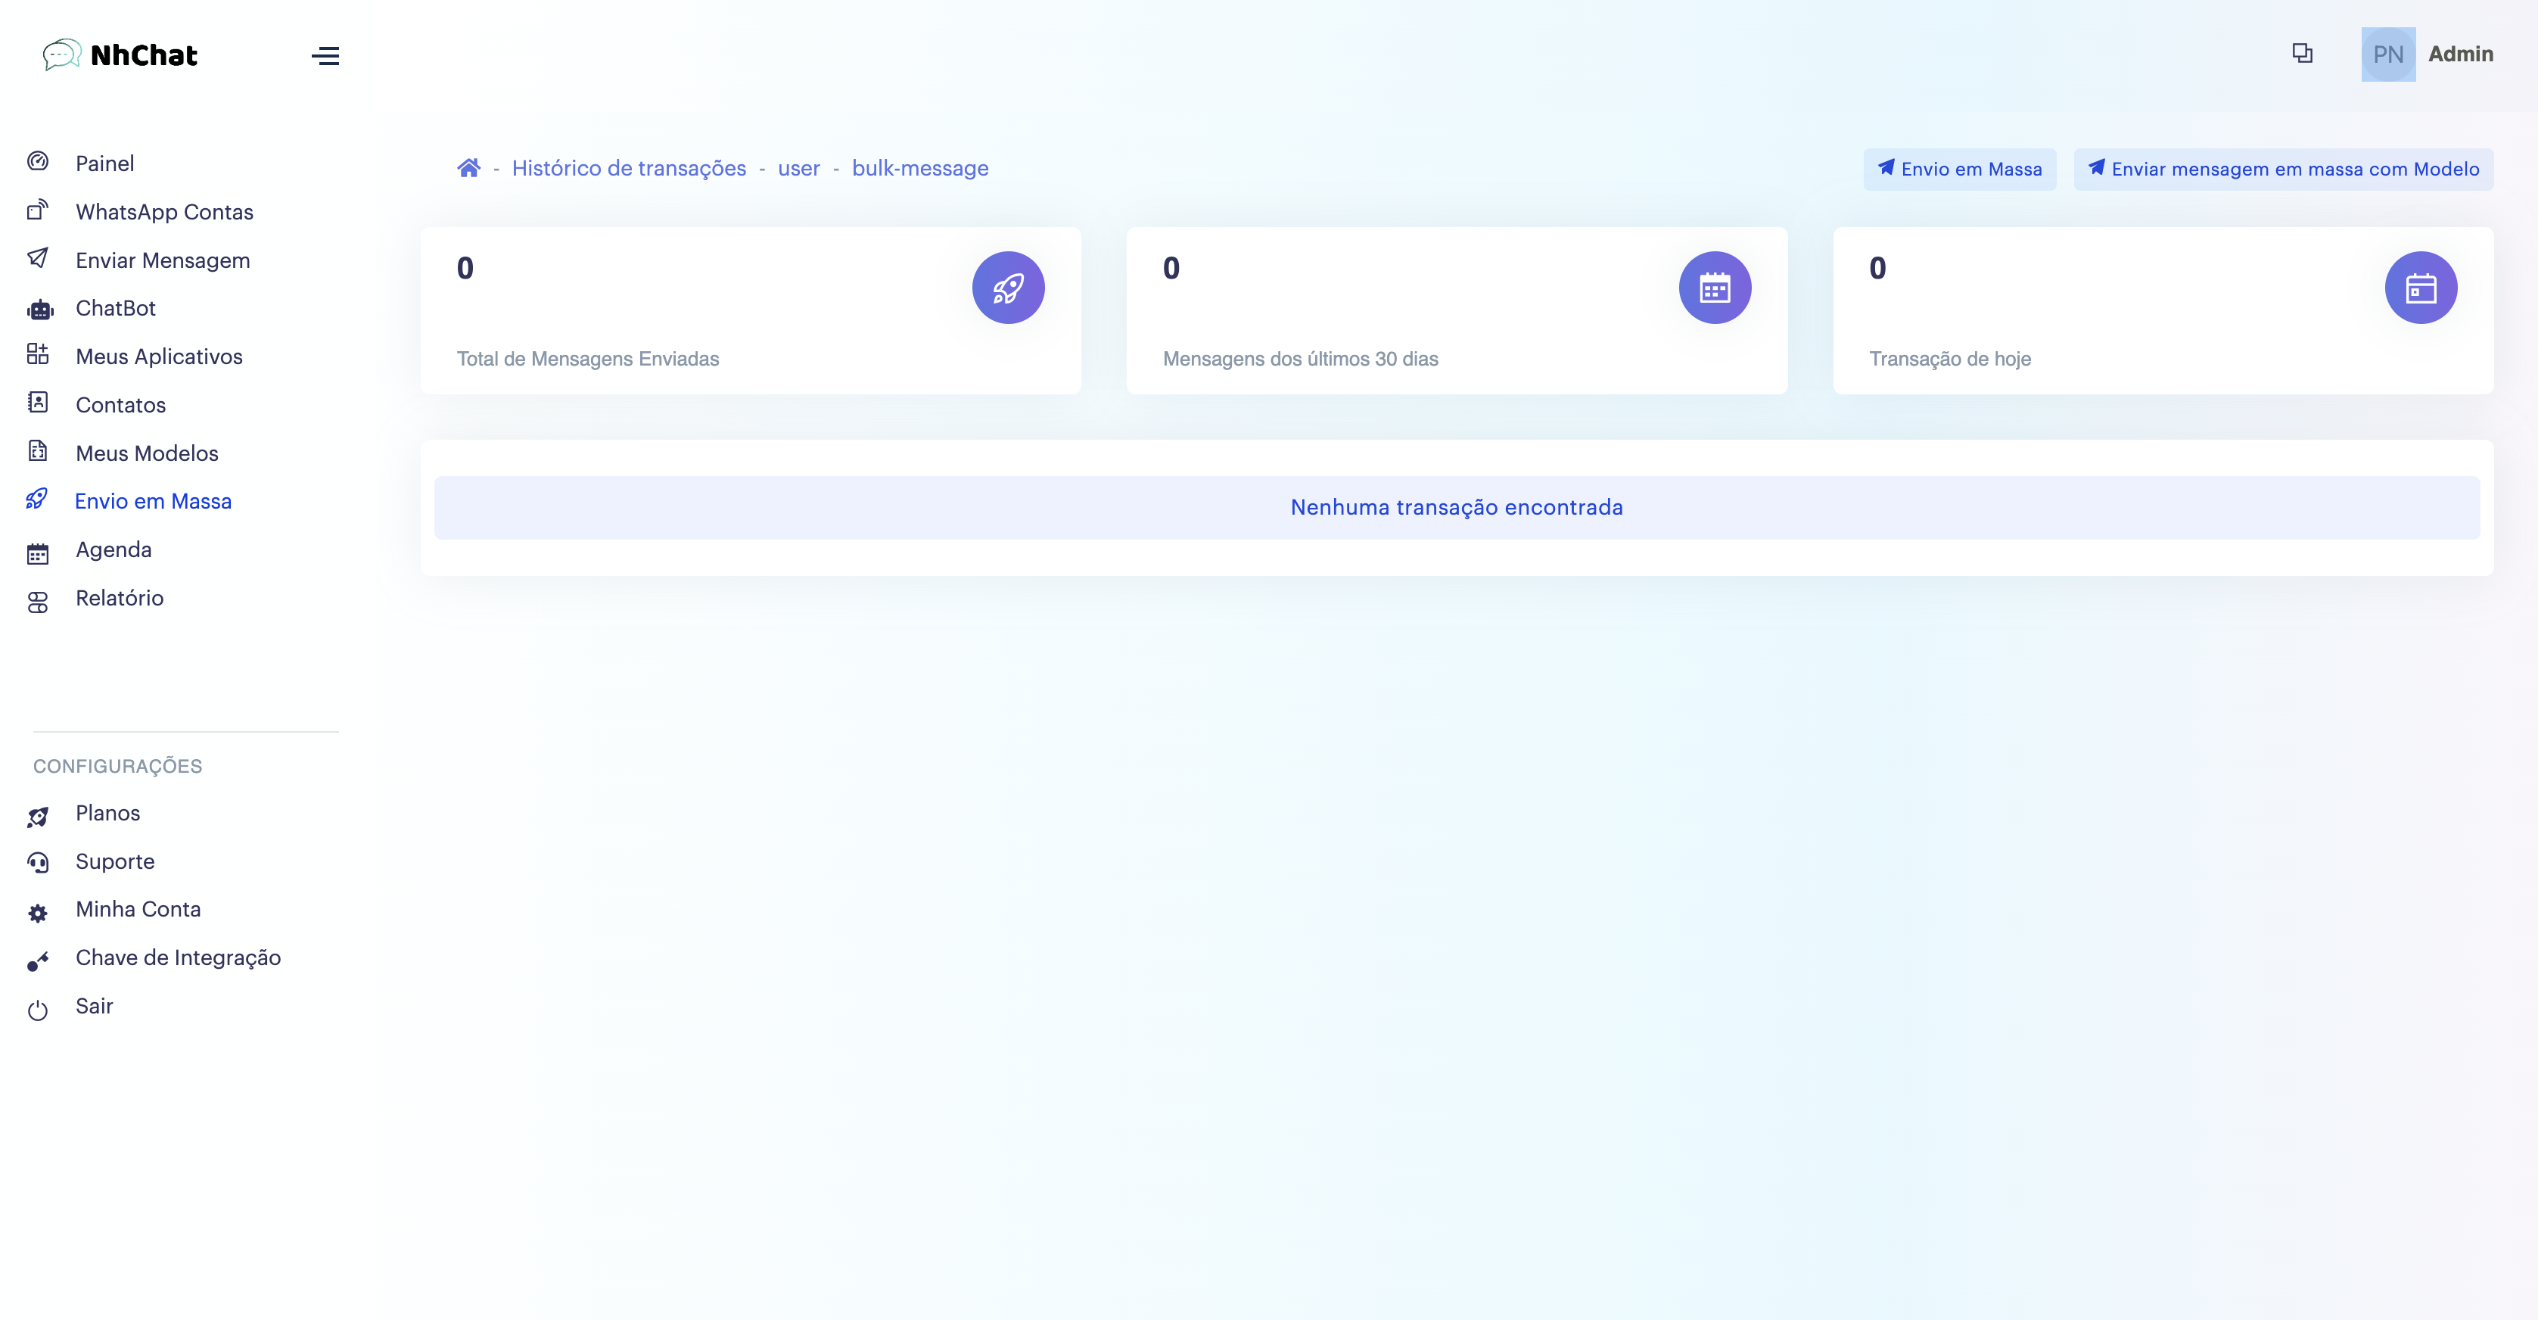Open the Agenda sidebar item
This screenshot has height=1320, width=2538.
coord(114,550)
